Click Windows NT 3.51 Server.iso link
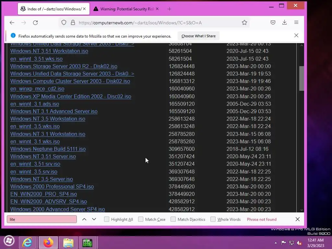Viewport: 332px width, 249px height. [x=43, y=157]
